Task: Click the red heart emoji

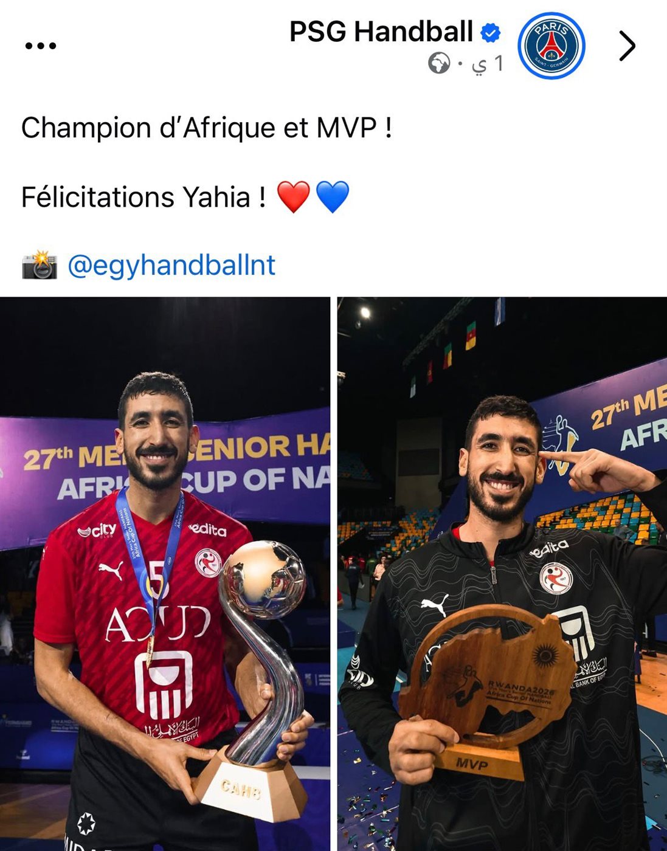Action: 294,197
